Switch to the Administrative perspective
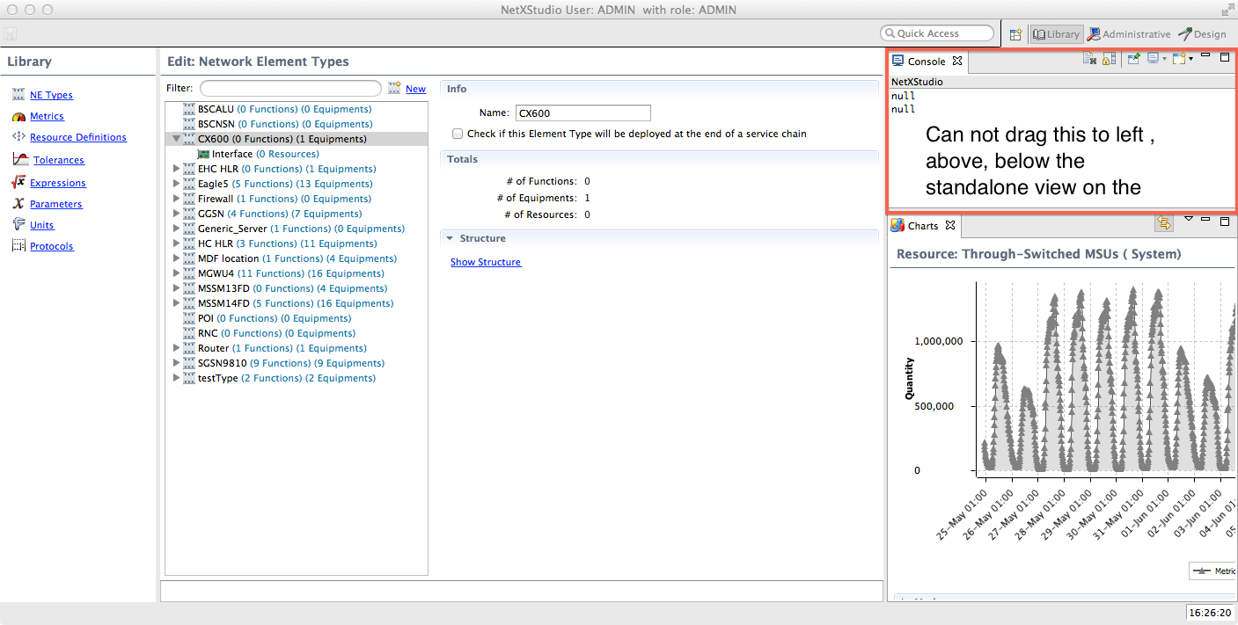The height and width of the screenshot is (625, 1238). point(1129,34)
